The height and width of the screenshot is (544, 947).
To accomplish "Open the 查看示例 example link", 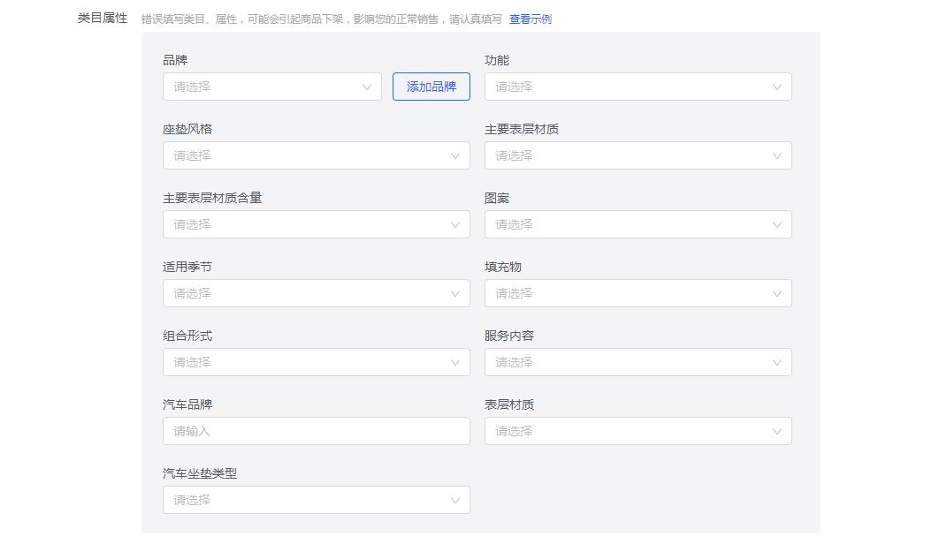I will tap(531, 18).
